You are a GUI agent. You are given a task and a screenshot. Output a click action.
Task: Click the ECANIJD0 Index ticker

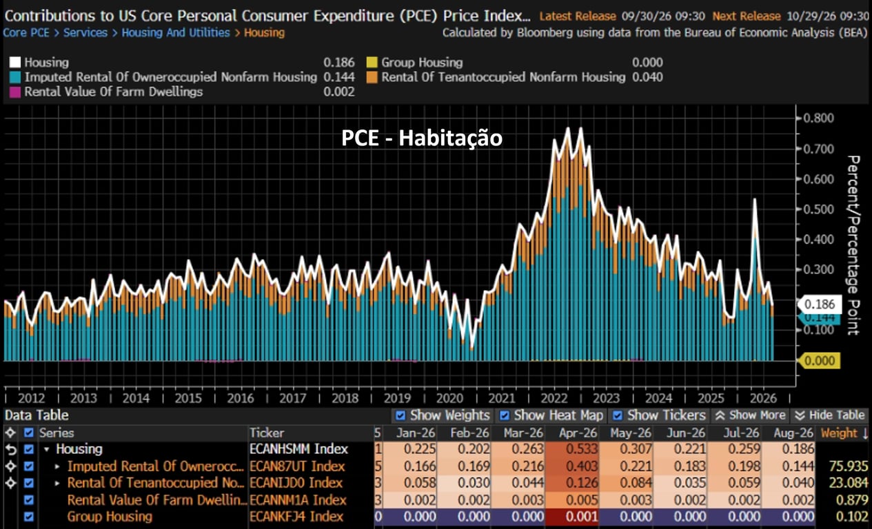296,483
